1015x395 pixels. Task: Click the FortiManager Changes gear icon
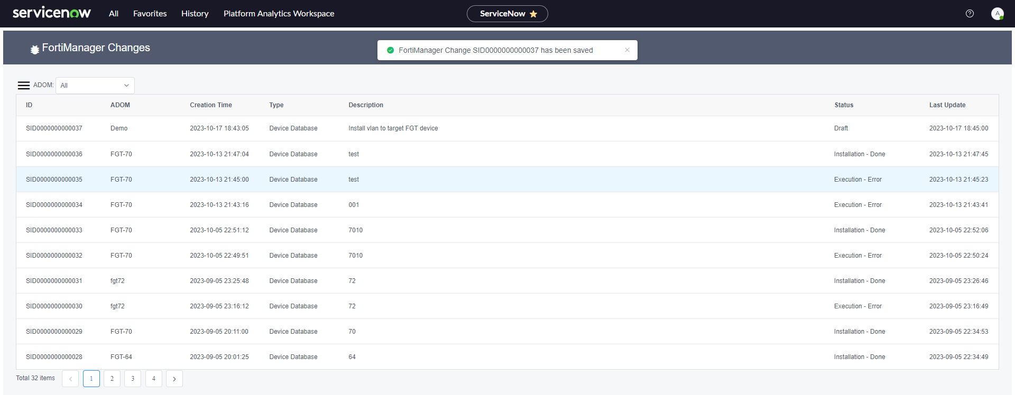click(x=35, y=49)
